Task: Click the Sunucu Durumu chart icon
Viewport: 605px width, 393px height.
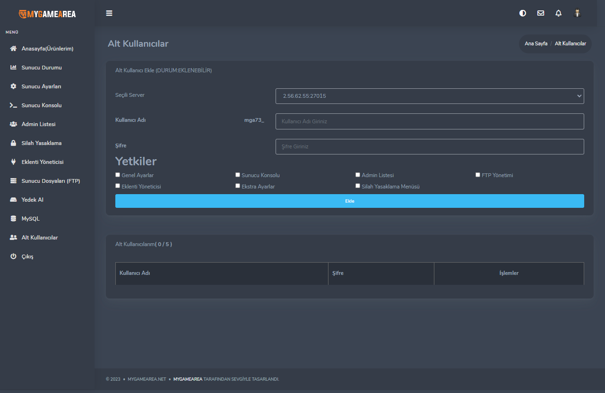Action: pyautogui.click(x=13, y=68)
